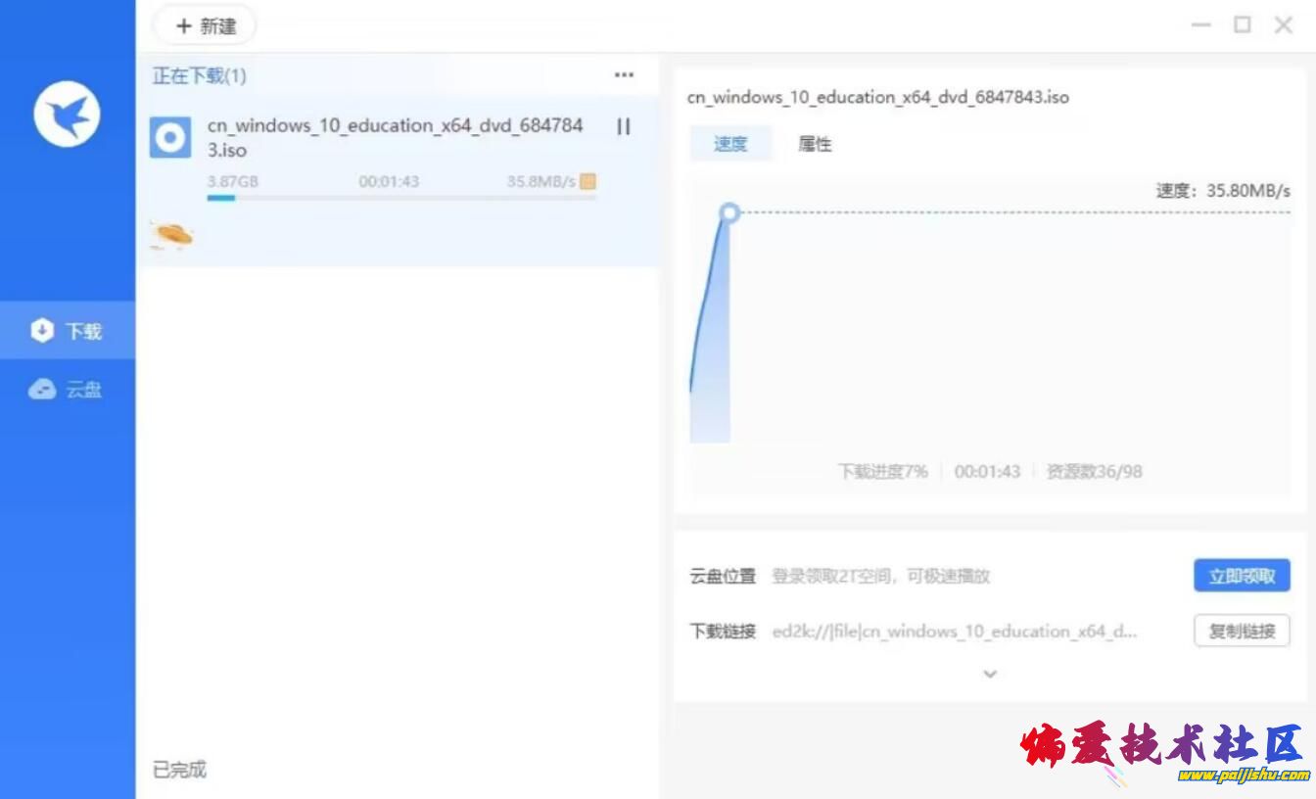
Task: Click 复制链接 to copy download link
Action: click(x=1242, y=632)
